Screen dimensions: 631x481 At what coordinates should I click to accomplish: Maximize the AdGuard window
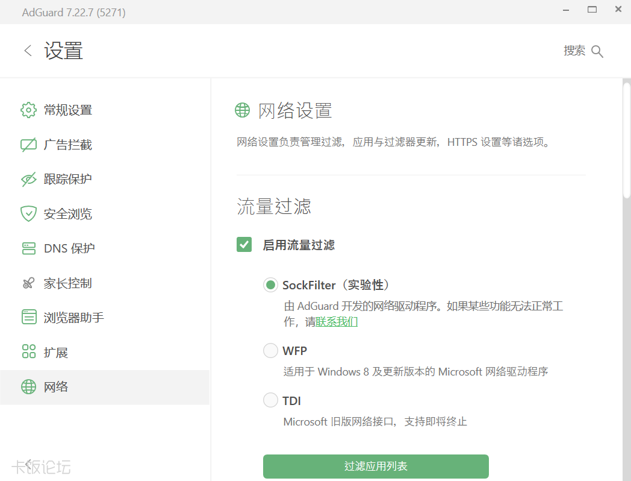592,10
